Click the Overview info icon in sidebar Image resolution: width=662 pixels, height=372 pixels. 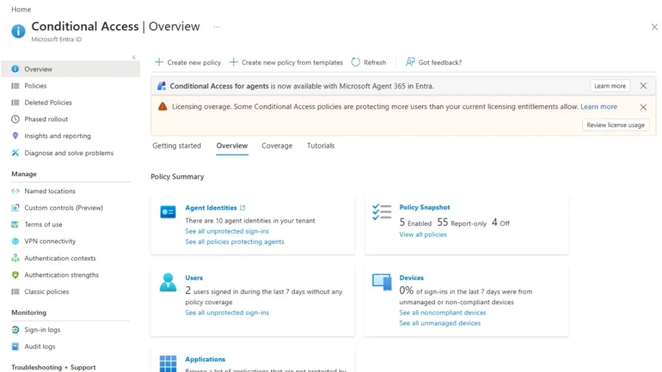(16, 68)
